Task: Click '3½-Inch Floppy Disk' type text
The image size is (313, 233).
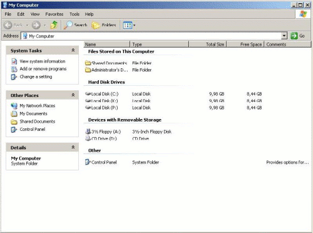Action: tap(151, 132)
